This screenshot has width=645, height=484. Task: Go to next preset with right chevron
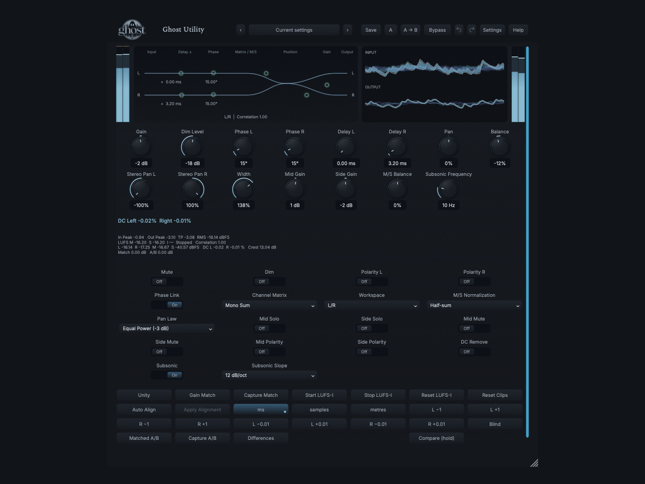pyautogui.click(x=348, y=30)
